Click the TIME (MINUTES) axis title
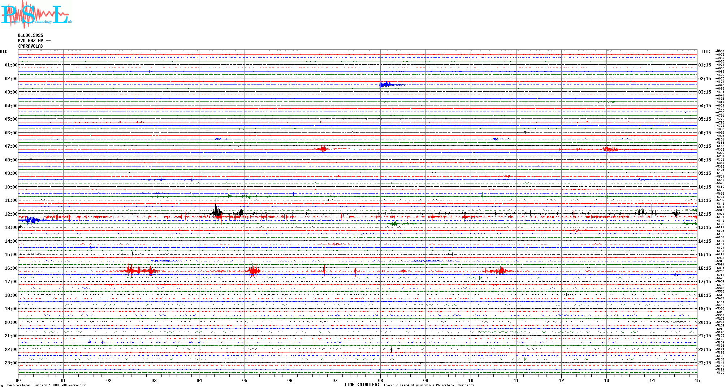 pyautogui.click(x=362, y=385)
